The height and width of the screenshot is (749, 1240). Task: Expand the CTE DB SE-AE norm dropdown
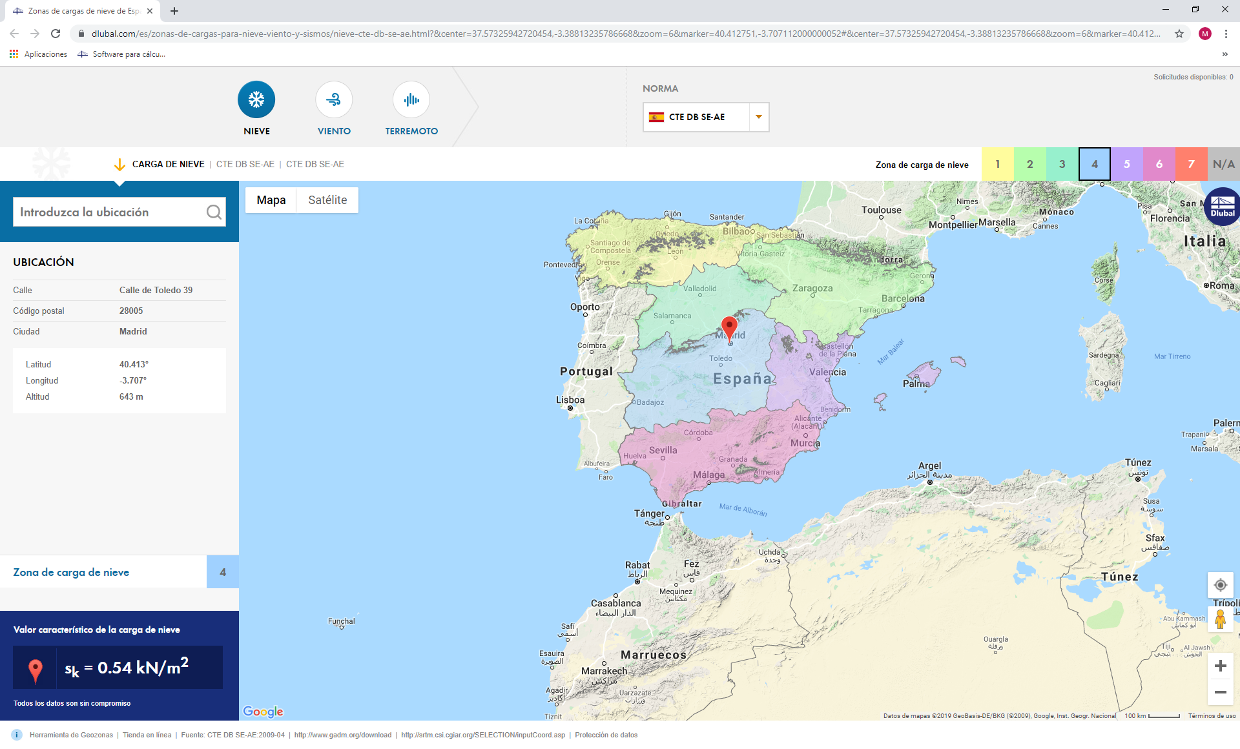tap(759, 117)
